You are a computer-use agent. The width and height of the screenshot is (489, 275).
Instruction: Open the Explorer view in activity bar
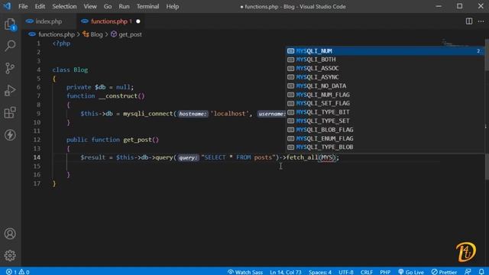10,24
